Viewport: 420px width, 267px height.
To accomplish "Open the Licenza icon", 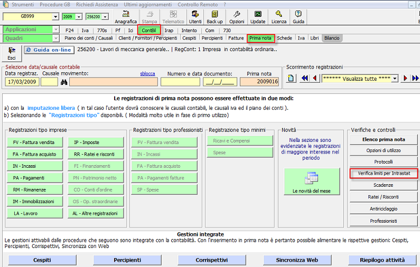I will pyautogui.click(x=279, y=16).
